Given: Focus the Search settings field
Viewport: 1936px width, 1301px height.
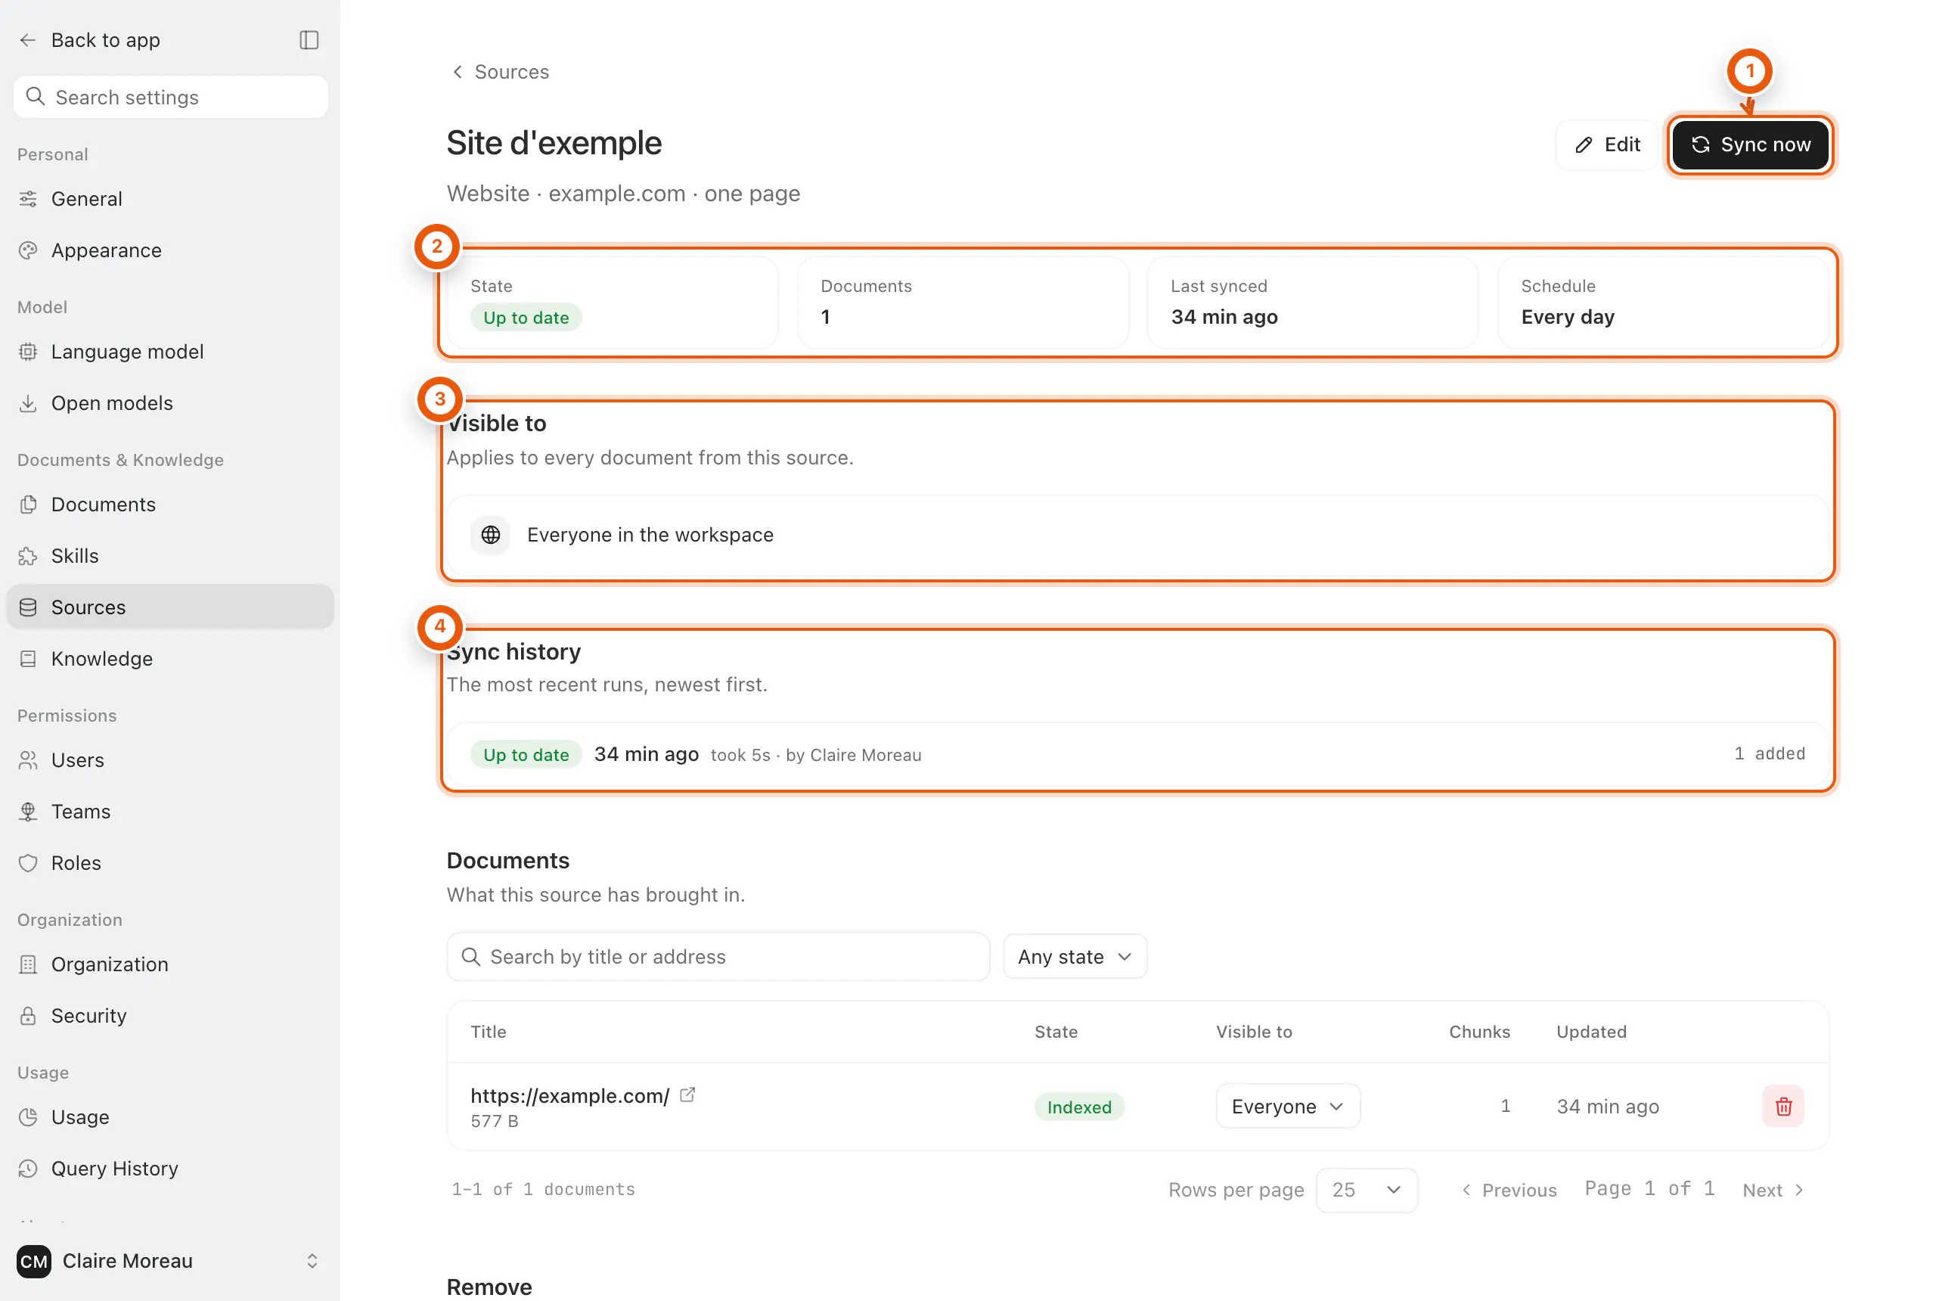Looking at the screenshot, I should pyautogui.click(x=171, y=97).
